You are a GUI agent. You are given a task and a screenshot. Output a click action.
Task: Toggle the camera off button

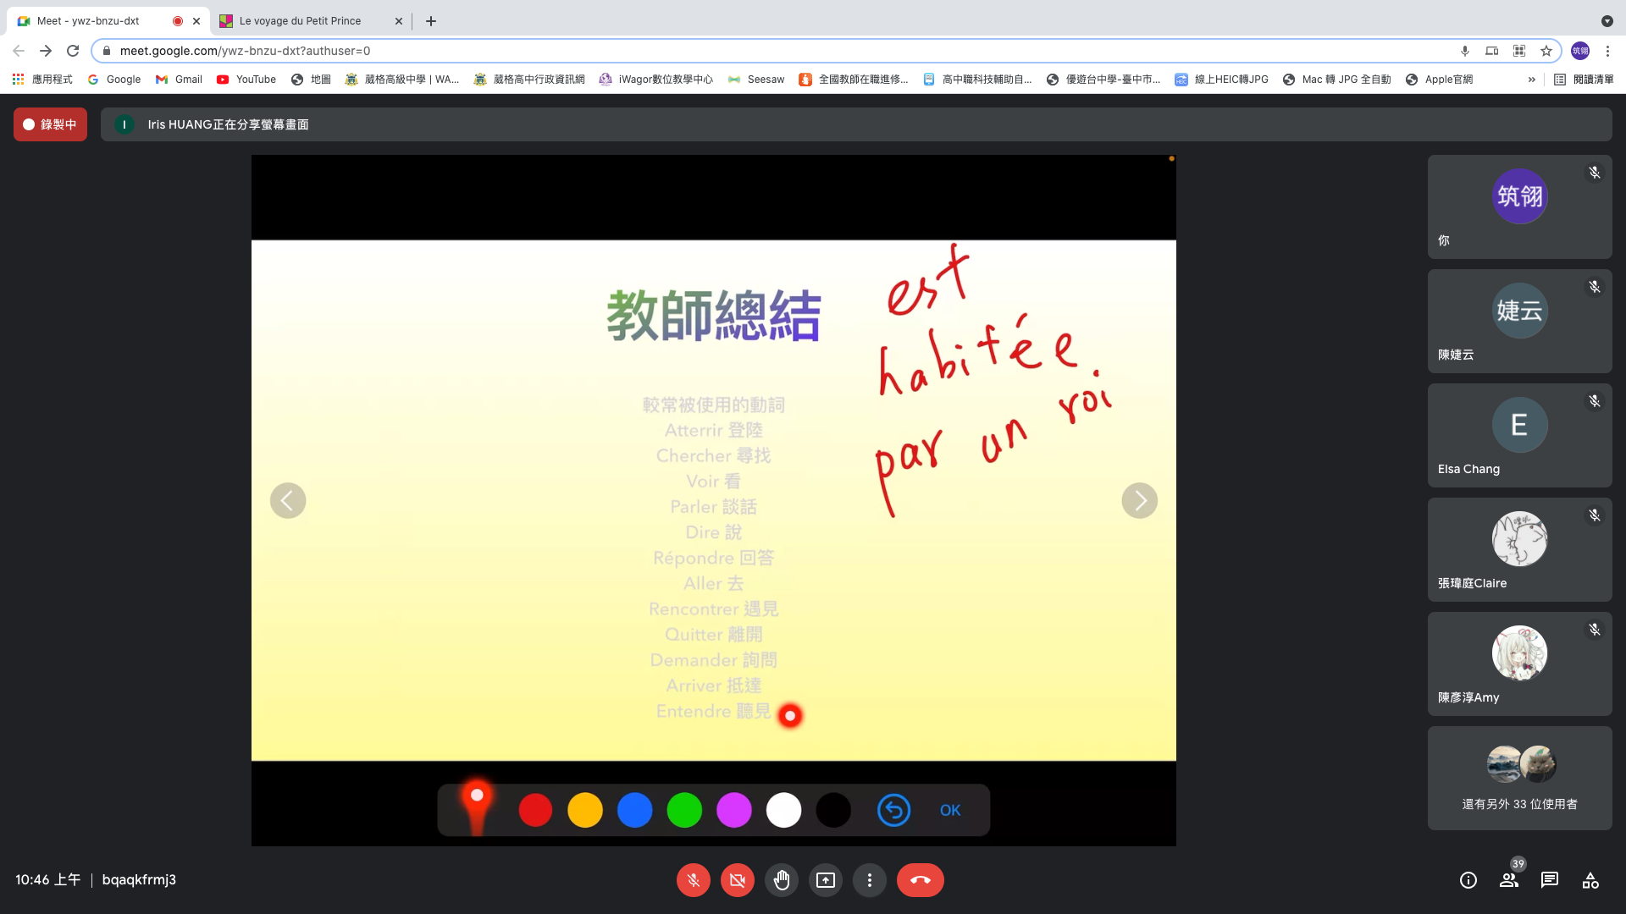(737, 880)
